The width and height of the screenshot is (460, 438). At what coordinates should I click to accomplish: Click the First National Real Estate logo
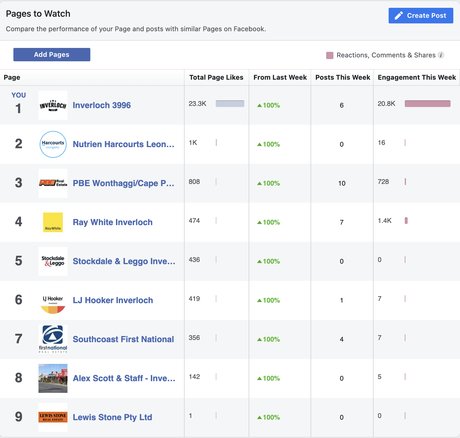click(x=53, y=339)
